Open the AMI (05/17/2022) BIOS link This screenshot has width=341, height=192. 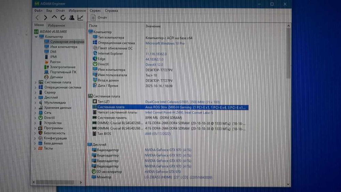tap(158, 134)
